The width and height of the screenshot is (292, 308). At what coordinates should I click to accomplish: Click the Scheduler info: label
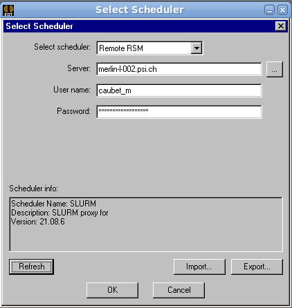click(x=33, y=189)
